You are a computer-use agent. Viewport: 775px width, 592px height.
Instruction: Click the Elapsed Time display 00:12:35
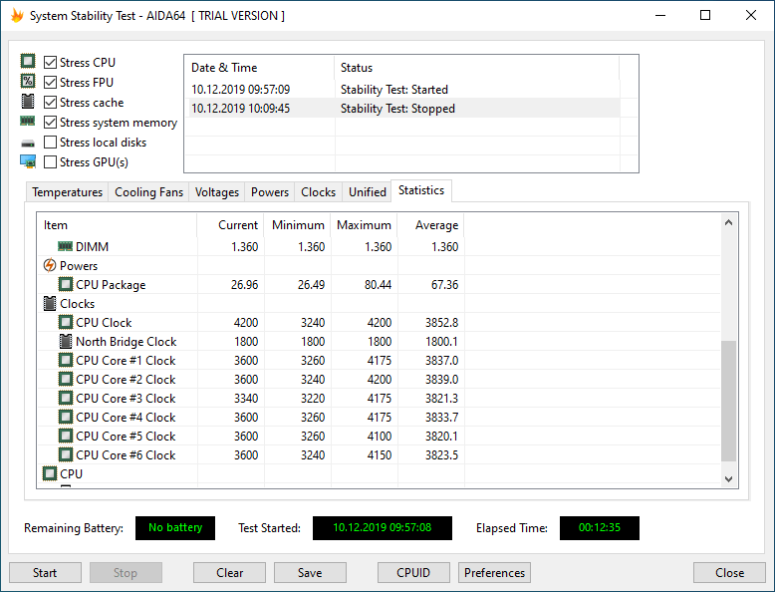(x=599, y=527)
